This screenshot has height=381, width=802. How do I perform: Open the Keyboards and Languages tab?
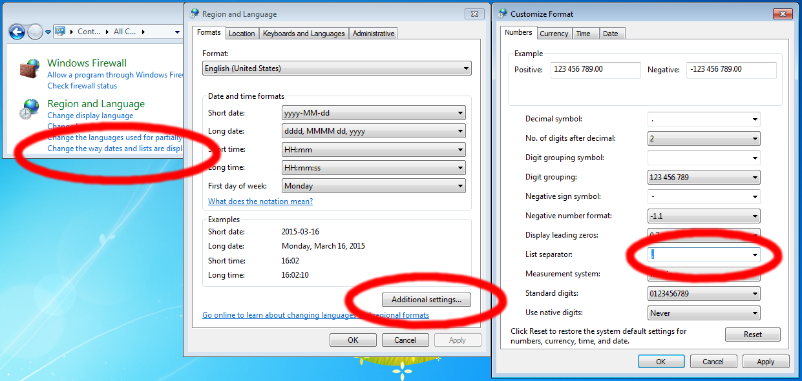coord(304,34)
